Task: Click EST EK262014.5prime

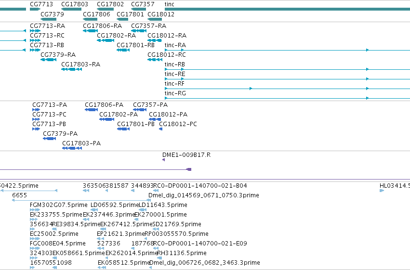Action: 106,258
